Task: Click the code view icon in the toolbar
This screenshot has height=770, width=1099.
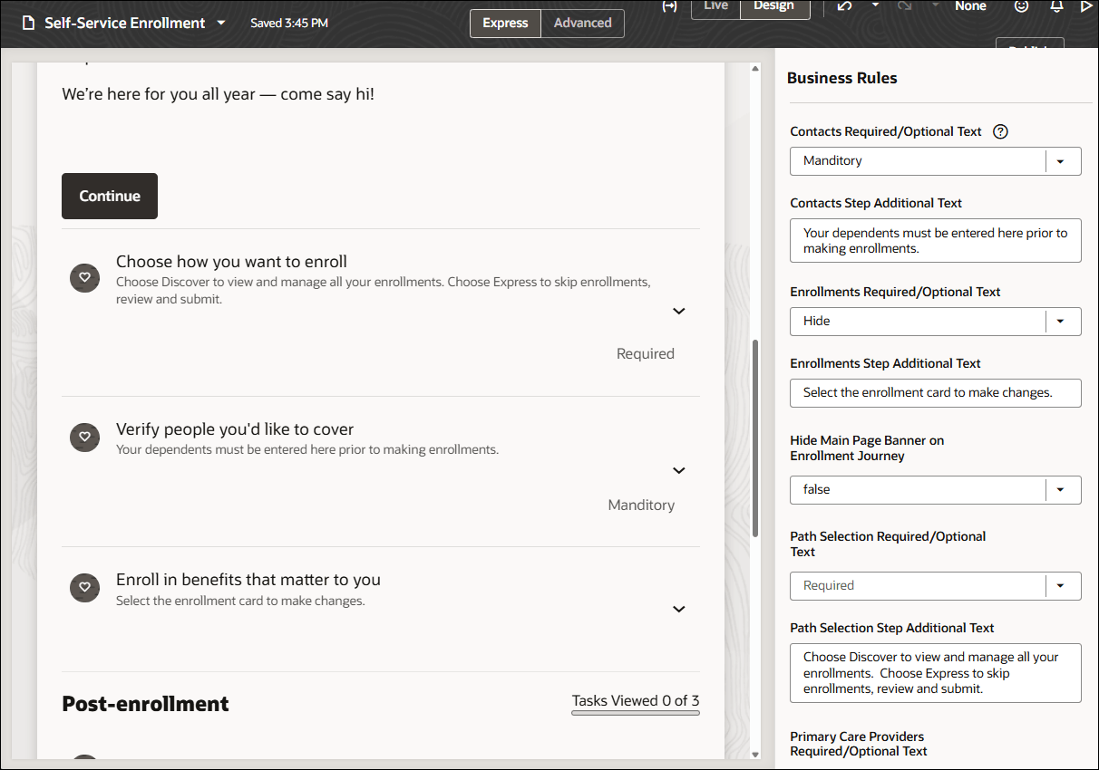Action: (x=670, y=6)
